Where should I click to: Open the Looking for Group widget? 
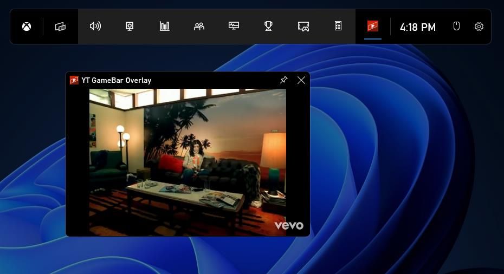(303, 27)
